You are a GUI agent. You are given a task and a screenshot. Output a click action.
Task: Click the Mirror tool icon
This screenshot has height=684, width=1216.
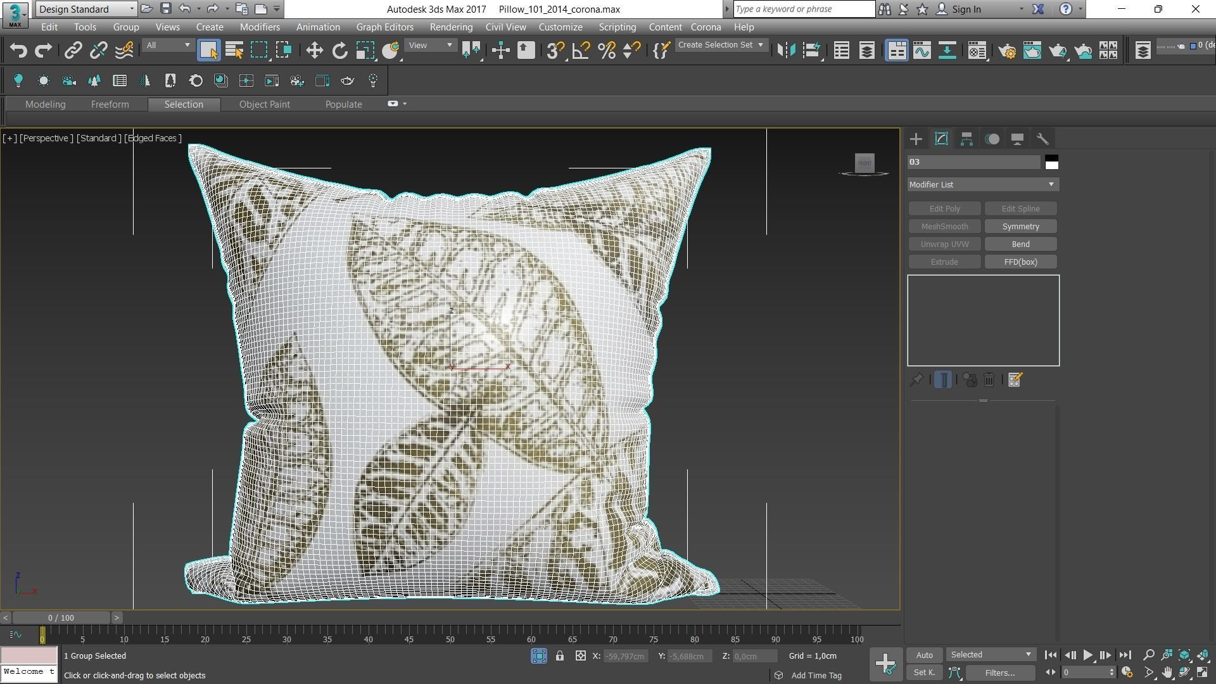[786, 51]
